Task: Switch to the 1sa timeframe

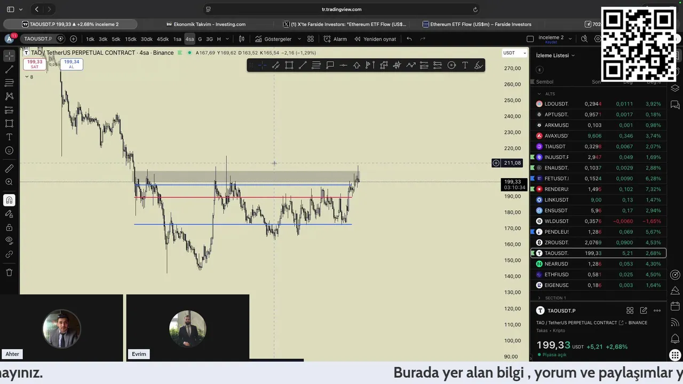Action: click(x=177, y=39)
